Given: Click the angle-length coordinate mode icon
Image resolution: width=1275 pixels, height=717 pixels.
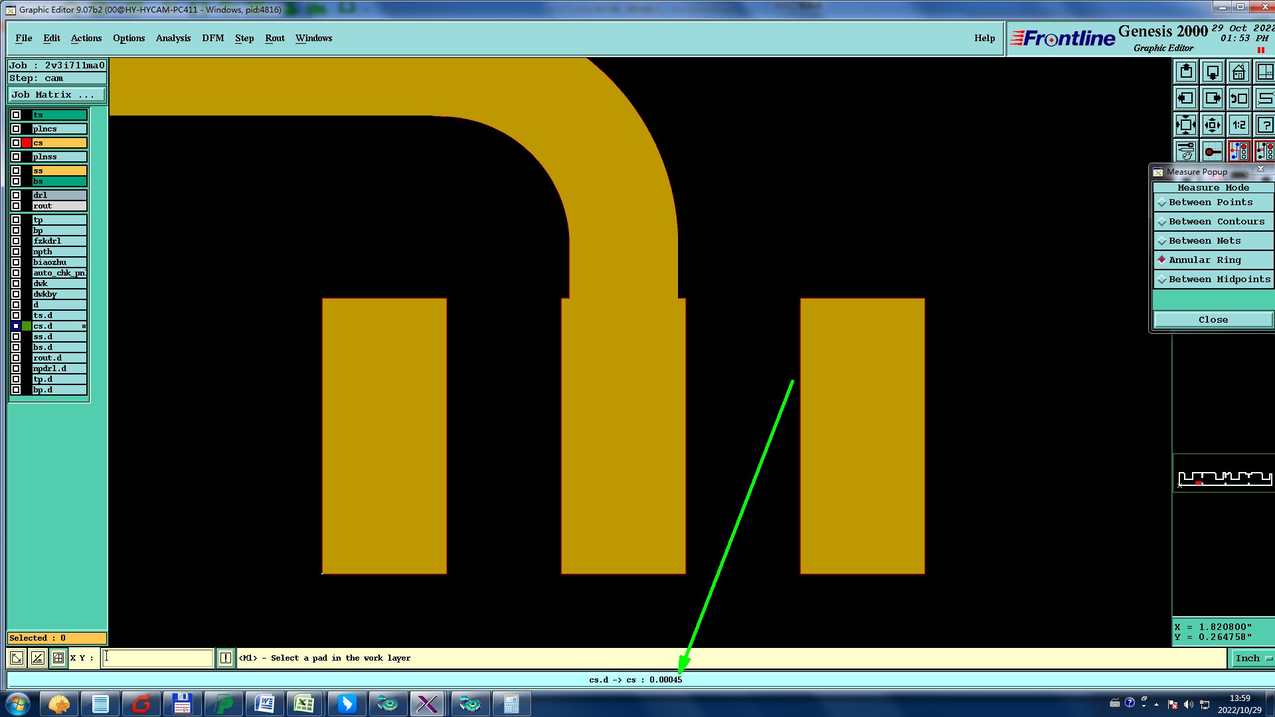Looking at the screenshot, I should point(38,658).
